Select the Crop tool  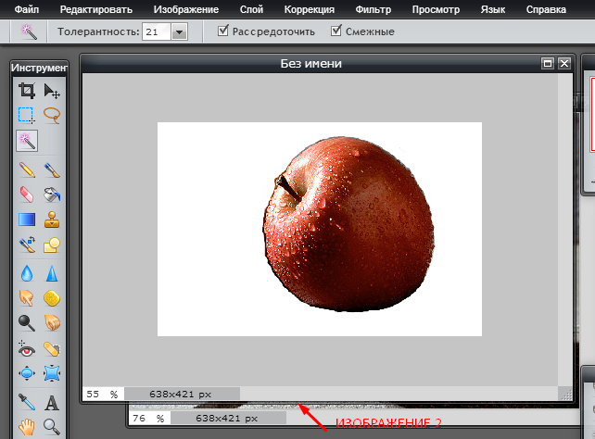27,91
